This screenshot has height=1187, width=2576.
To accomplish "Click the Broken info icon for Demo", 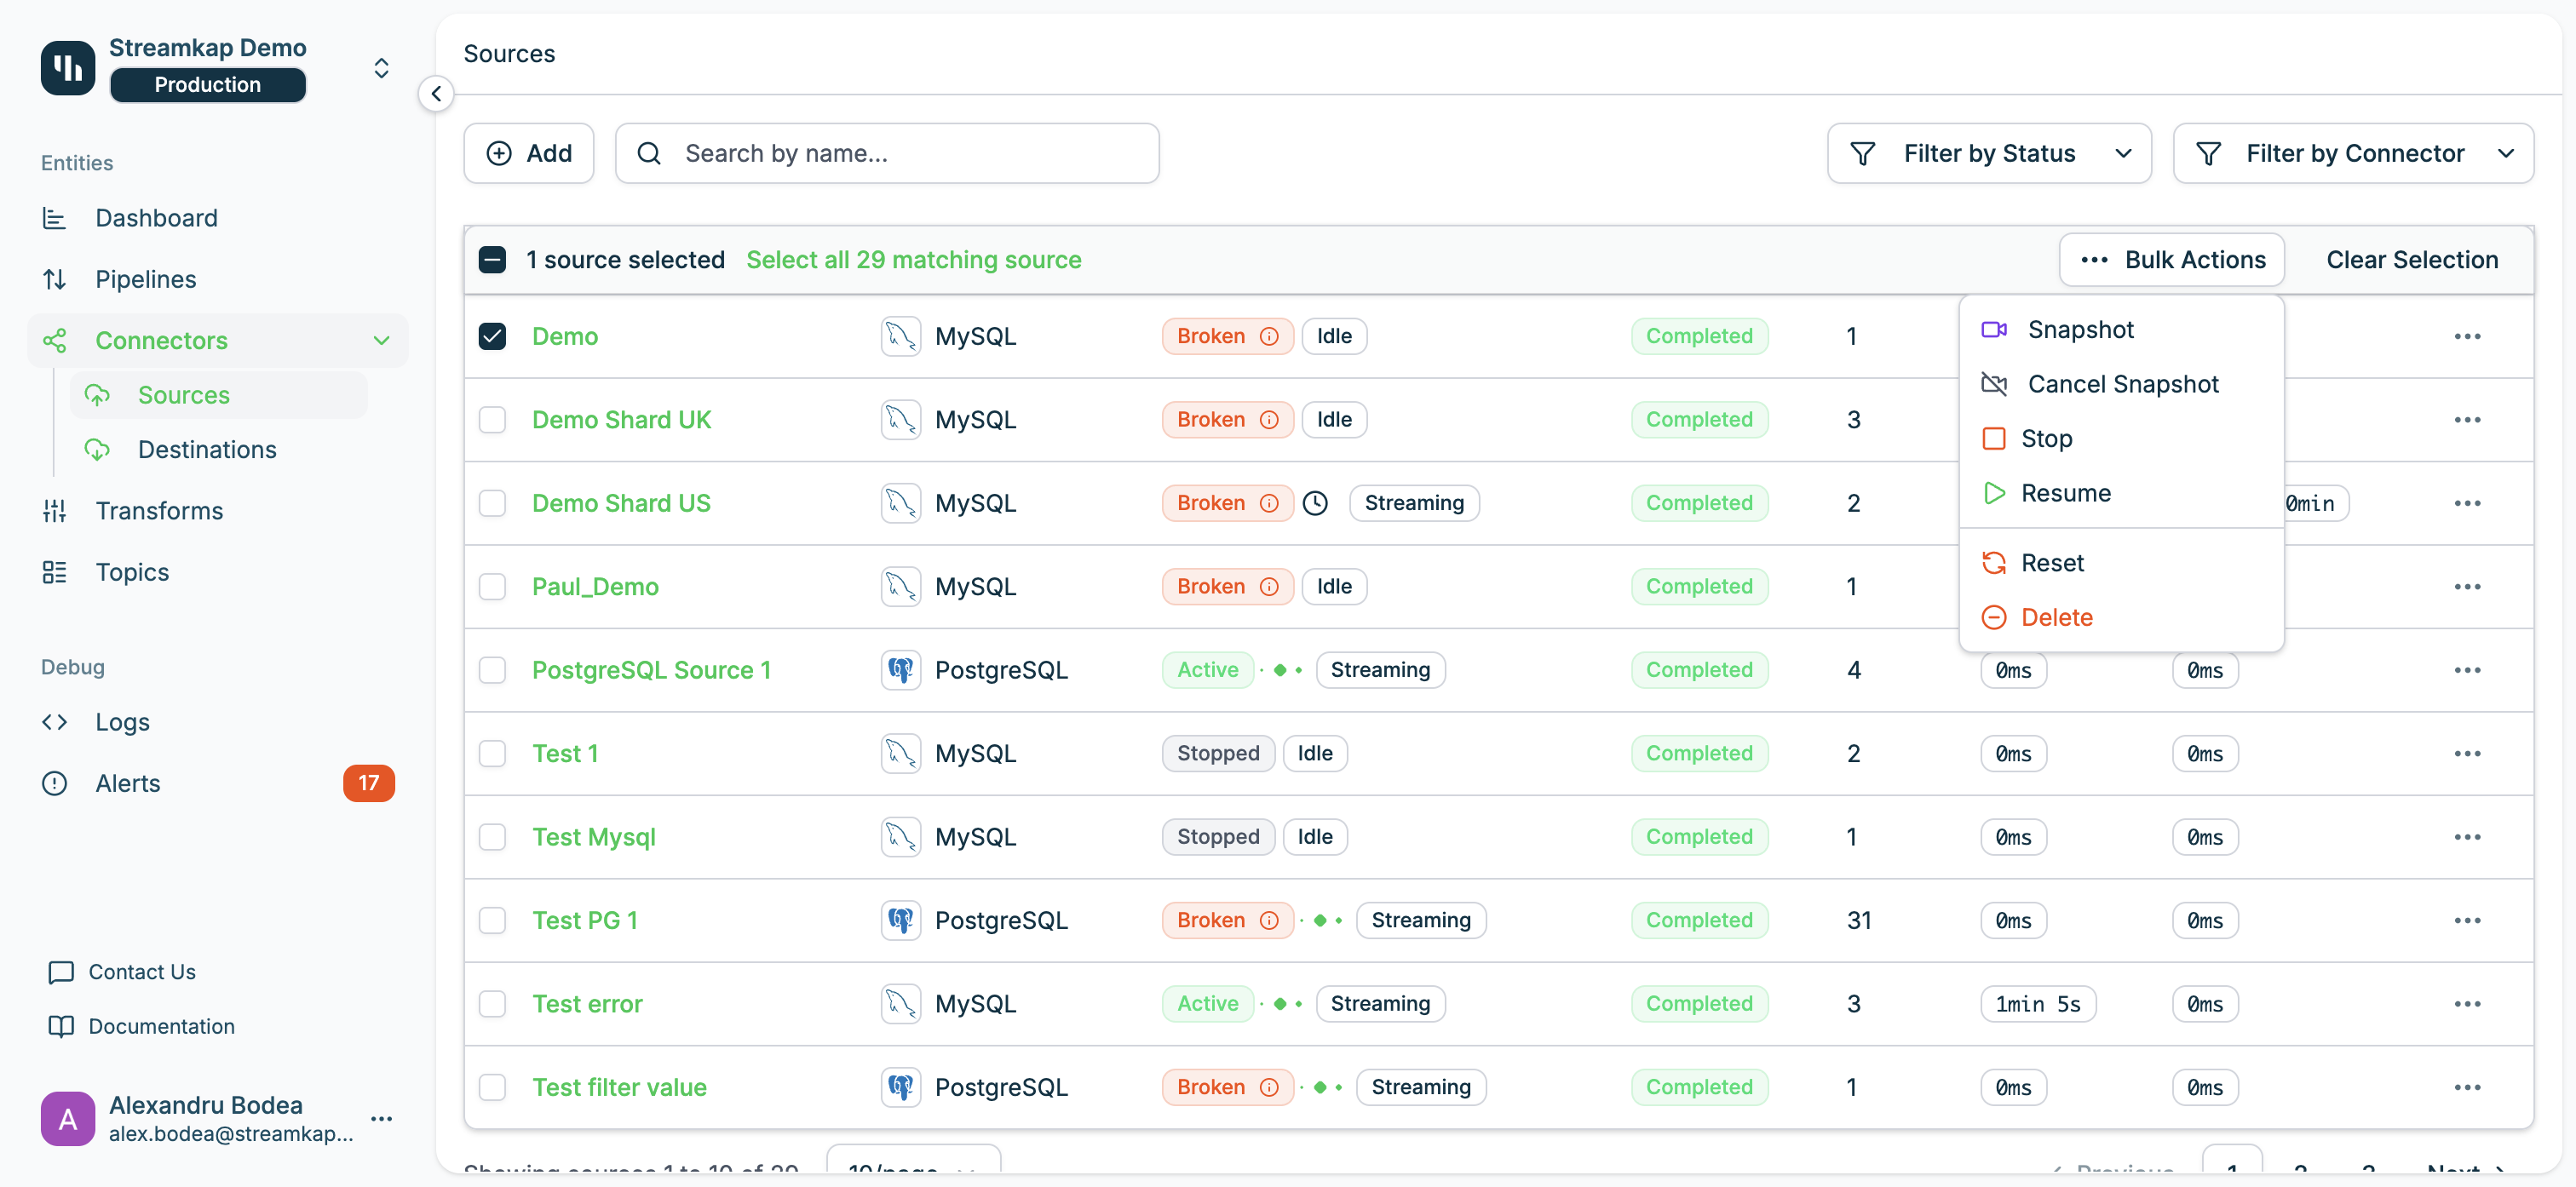I will coord(1269,336).
